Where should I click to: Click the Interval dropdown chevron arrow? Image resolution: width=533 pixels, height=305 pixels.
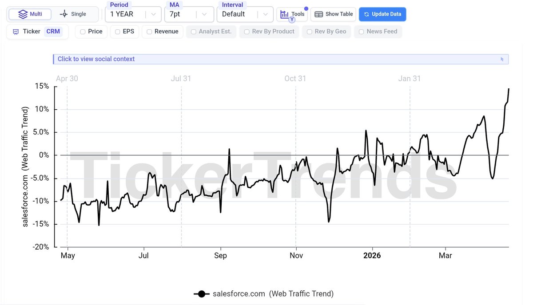[265, 14]
